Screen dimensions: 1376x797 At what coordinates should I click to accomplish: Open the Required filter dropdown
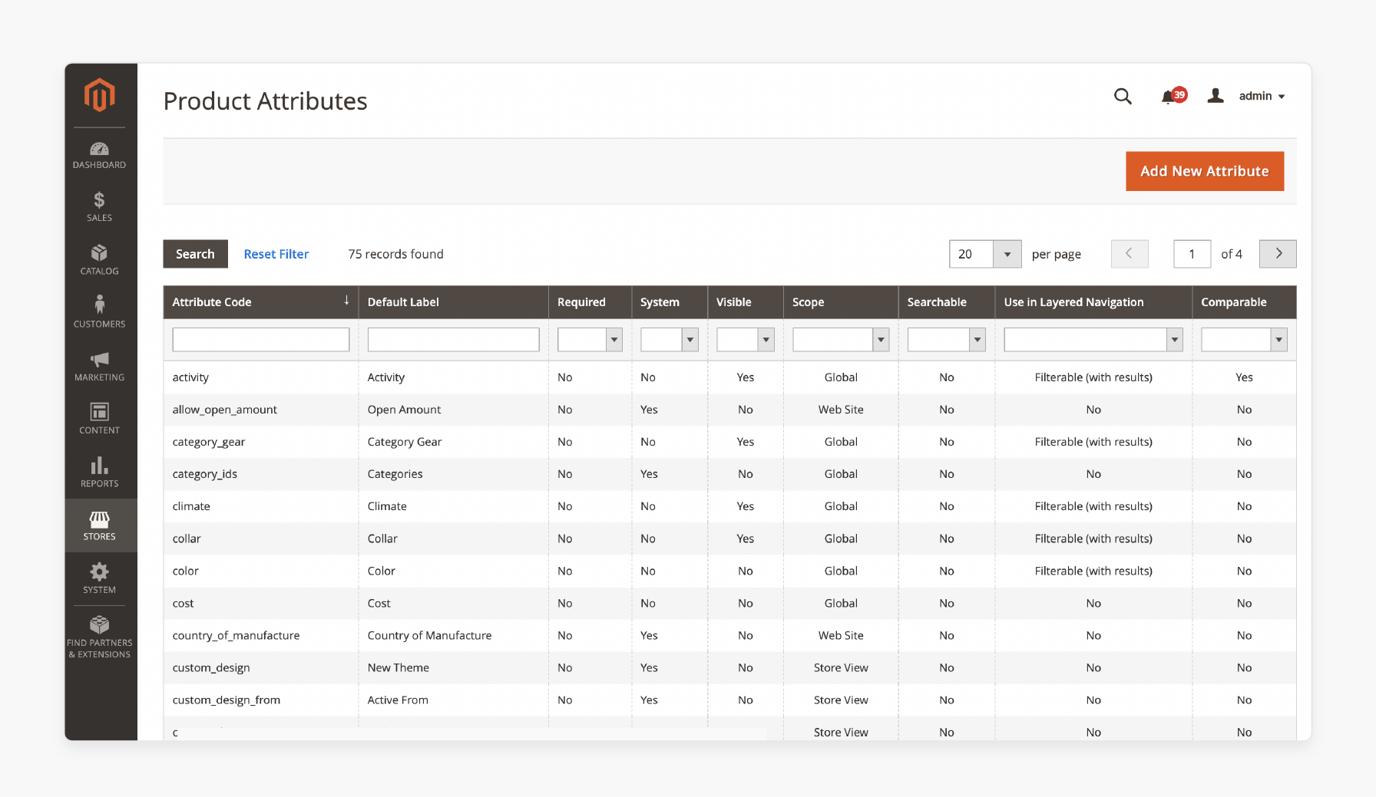click(x=590, y=340)
